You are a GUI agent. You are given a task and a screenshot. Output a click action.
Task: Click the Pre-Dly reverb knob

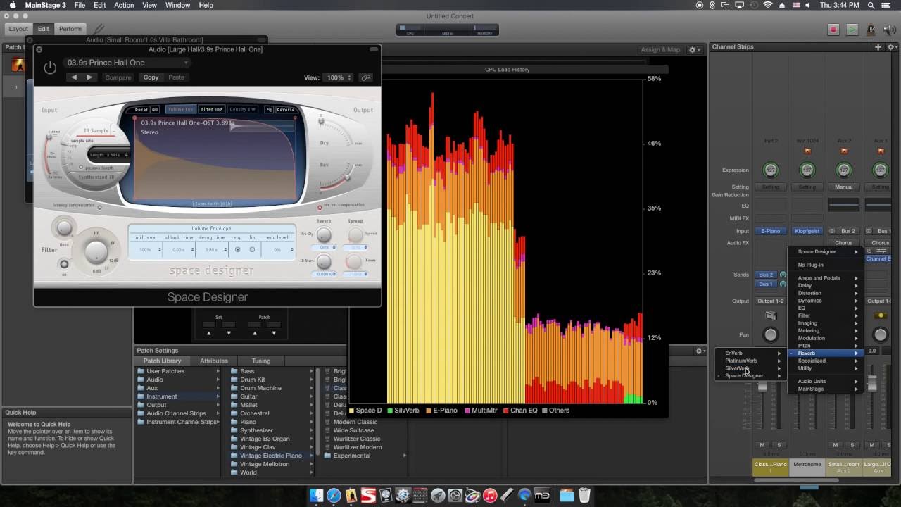coord(324,235)
